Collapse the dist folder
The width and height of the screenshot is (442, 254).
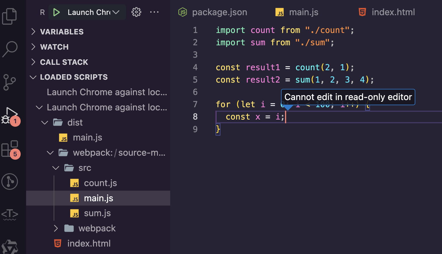click(x=45, y=123)
